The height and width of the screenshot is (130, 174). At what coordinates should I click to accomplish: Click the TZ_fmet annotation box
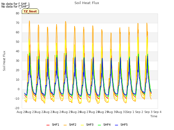30,11
